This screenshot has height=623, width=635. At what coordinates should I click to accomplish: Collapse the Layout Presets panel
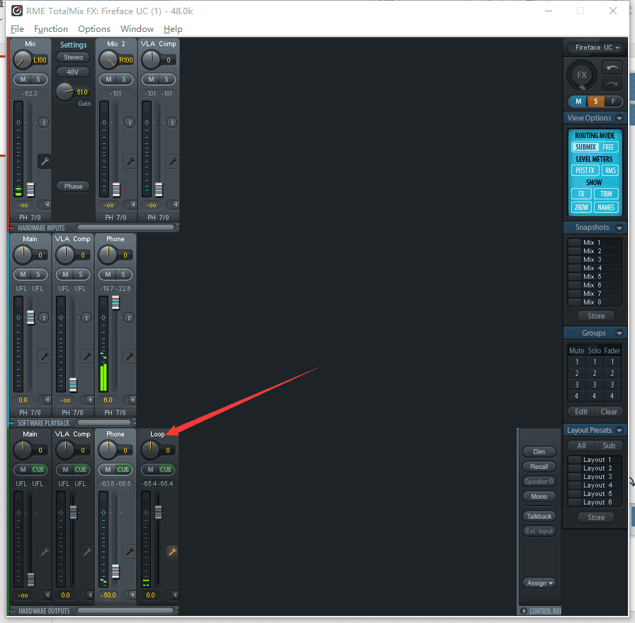point(619,430)
